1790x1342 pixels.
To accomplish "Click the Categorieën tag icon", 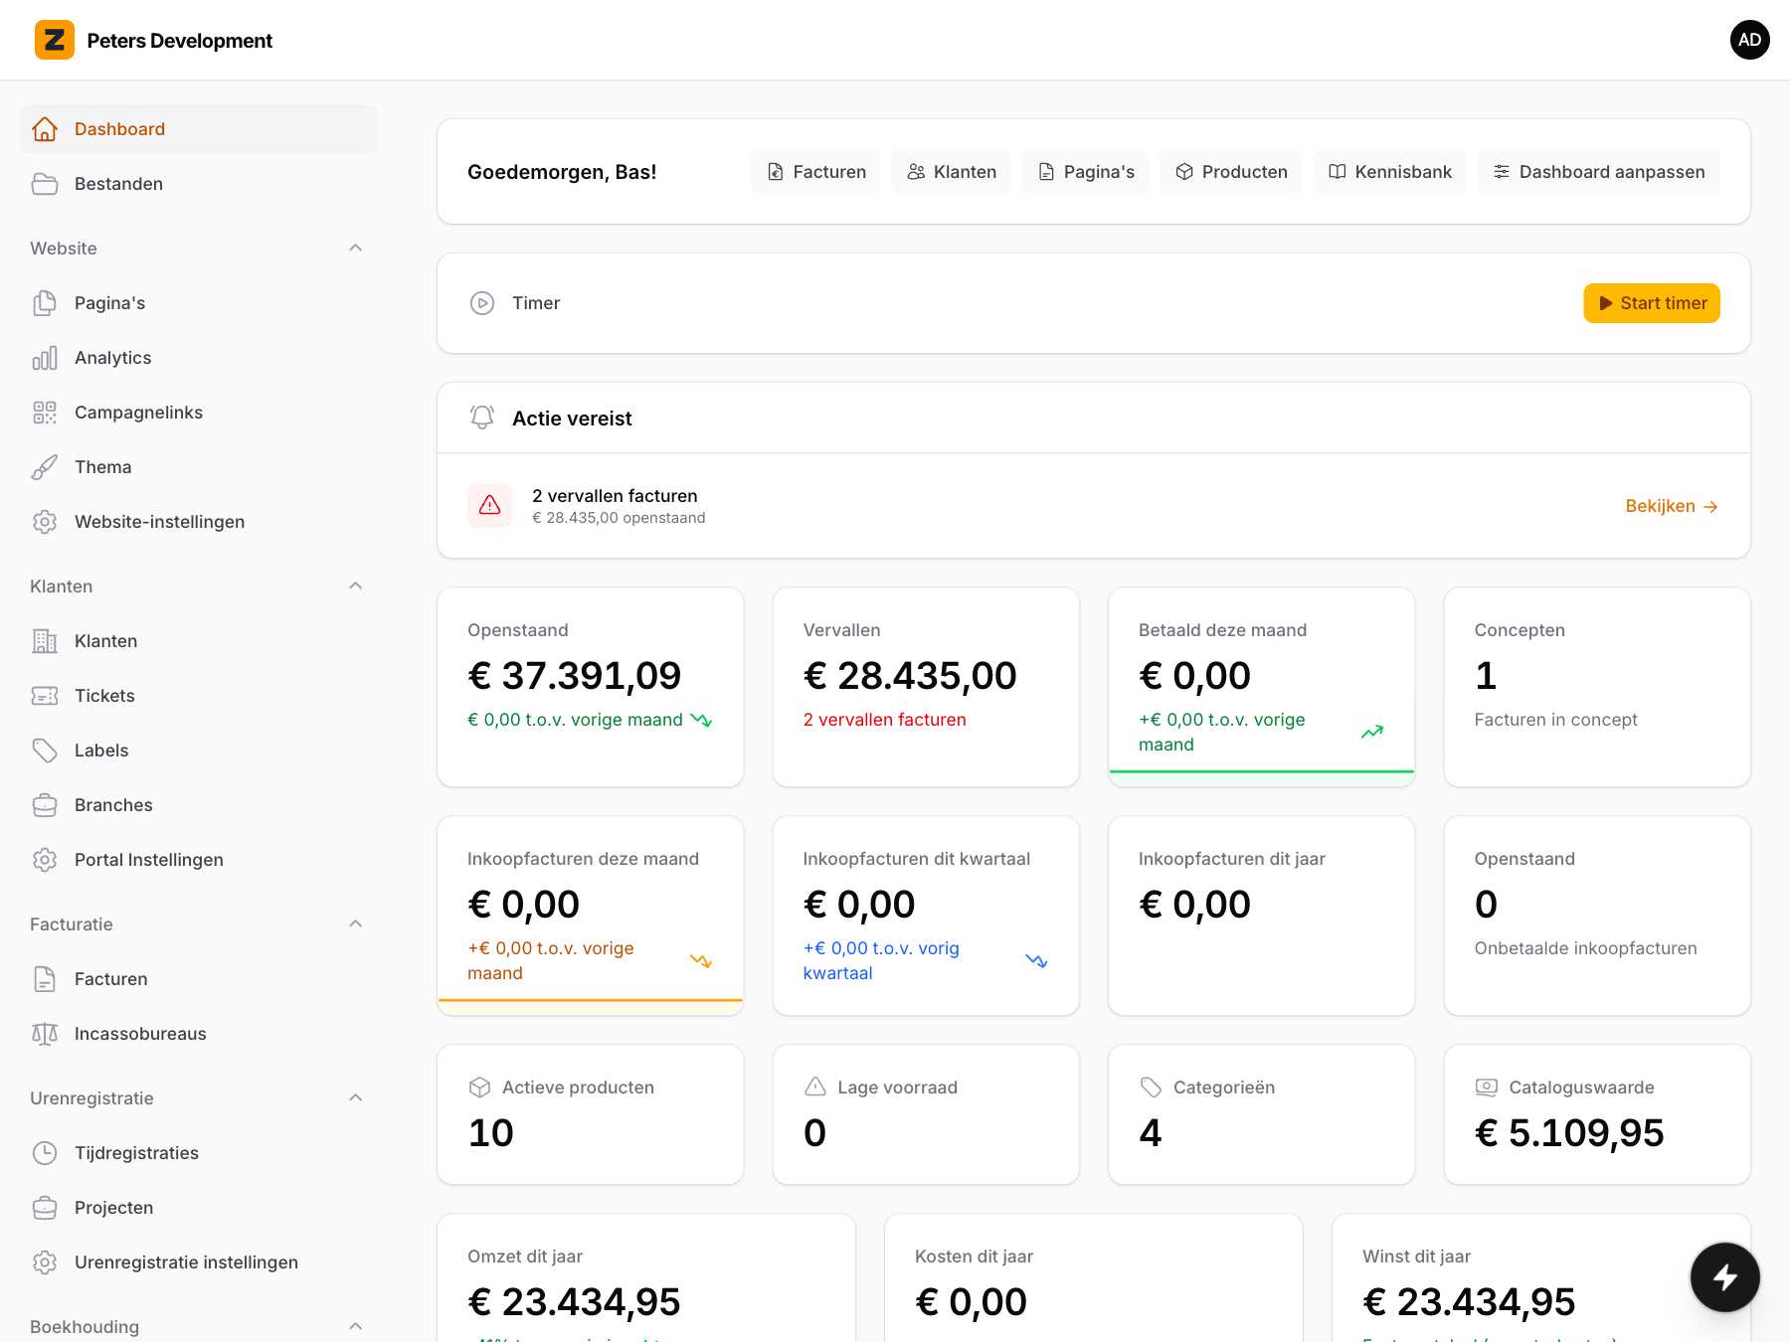I will click(x=1151, y=1088).
